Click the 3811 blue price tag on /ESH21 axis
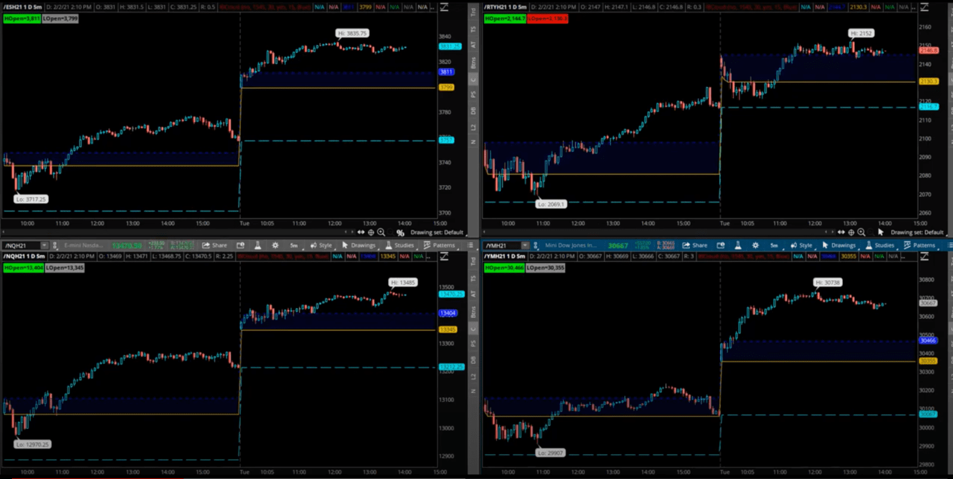Screen dimensions: 953x479 446,72
